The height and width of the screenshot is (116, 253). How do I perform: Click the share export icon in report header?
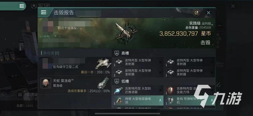pos(196,13)
